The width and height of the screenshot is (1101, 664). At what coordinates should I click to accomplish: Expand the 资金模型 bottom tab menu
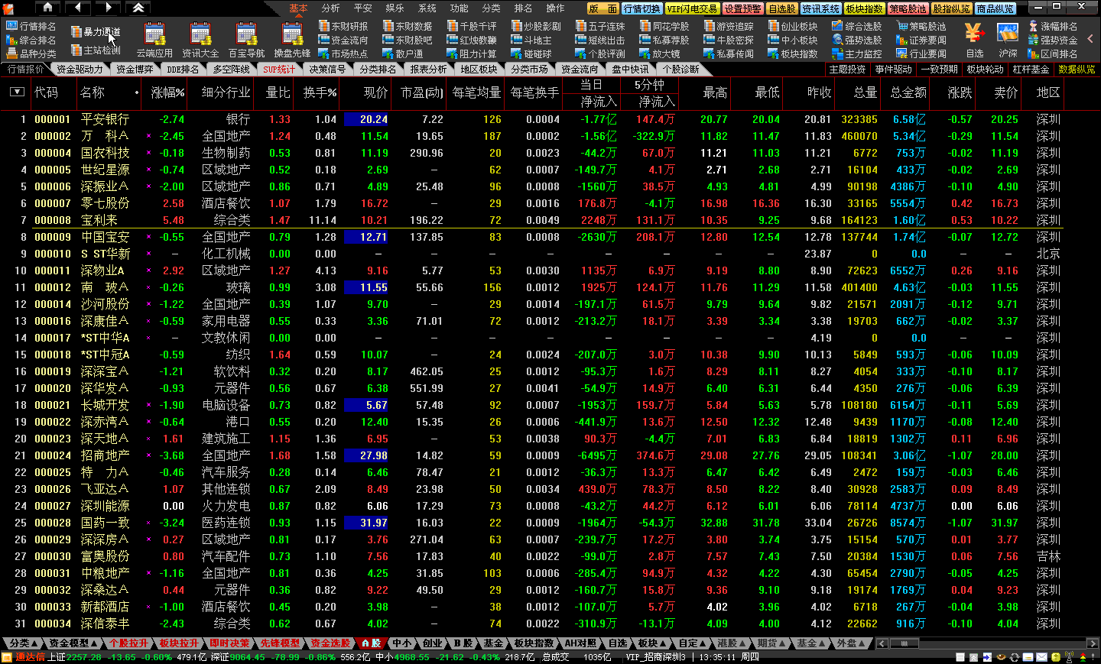click(x=73, y=643)
